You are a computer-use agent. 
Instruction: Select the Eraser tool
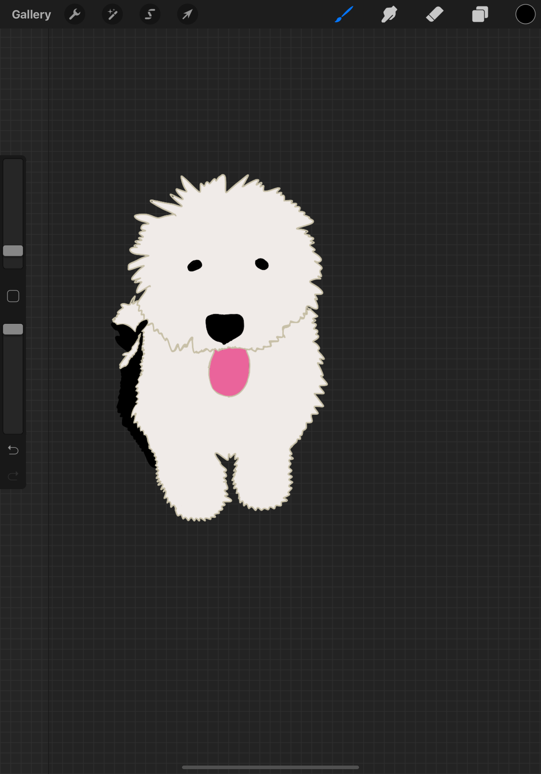coord(435,15)
